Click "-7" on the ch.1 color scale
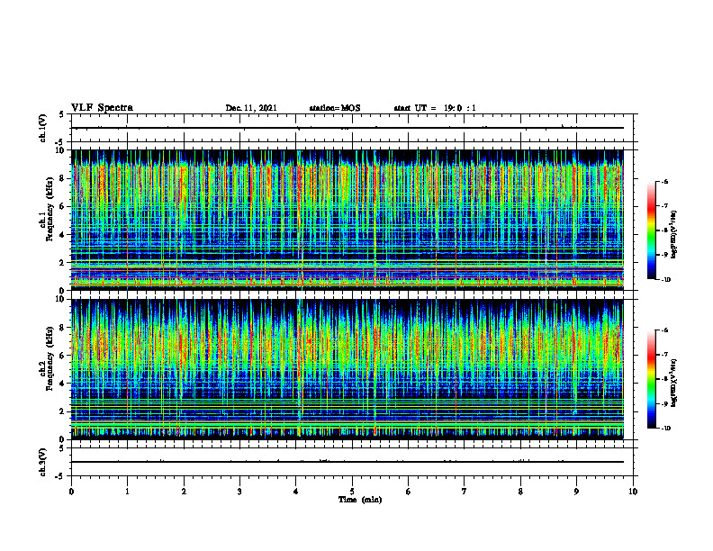713x551 pixels. click(664, 206)
